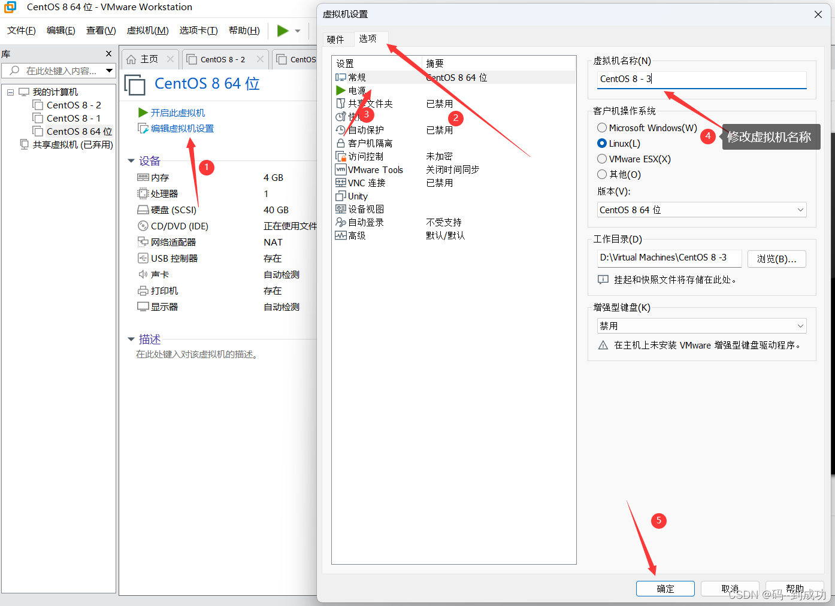The height and width of the screenshot is (606, 835).
Task: Select Linux(L) radio button
Action: (602, 143)
